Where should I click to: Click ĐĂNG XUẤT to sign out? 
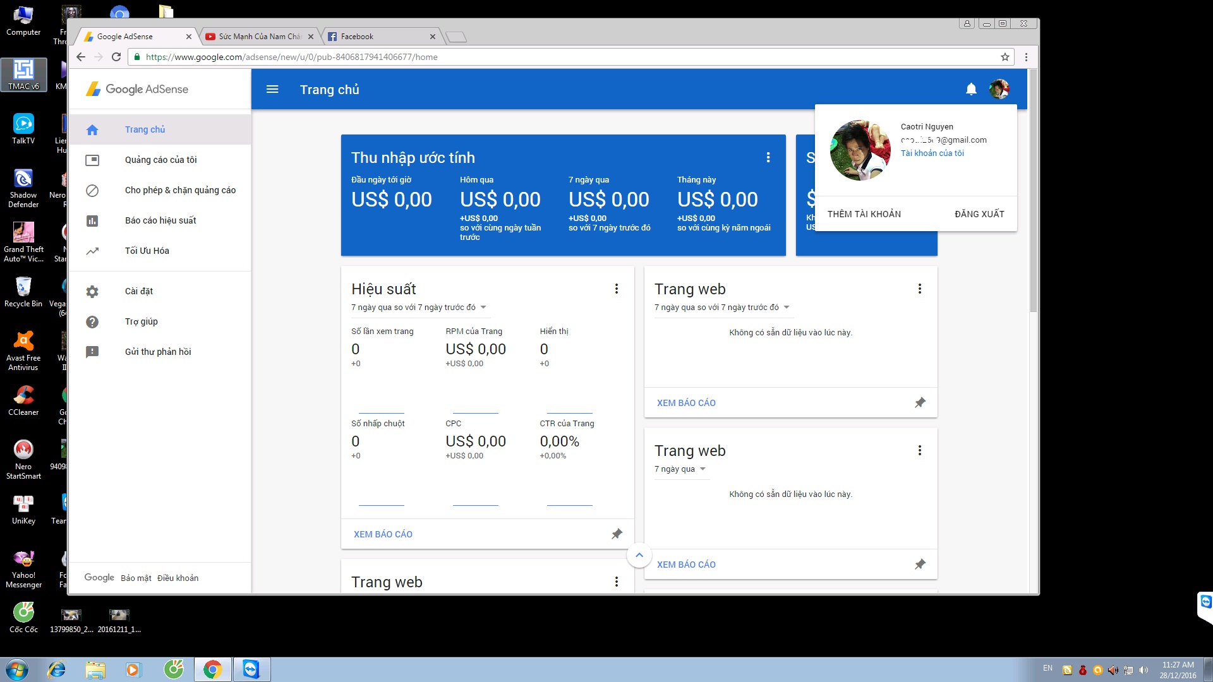click(x=979, y=214)
